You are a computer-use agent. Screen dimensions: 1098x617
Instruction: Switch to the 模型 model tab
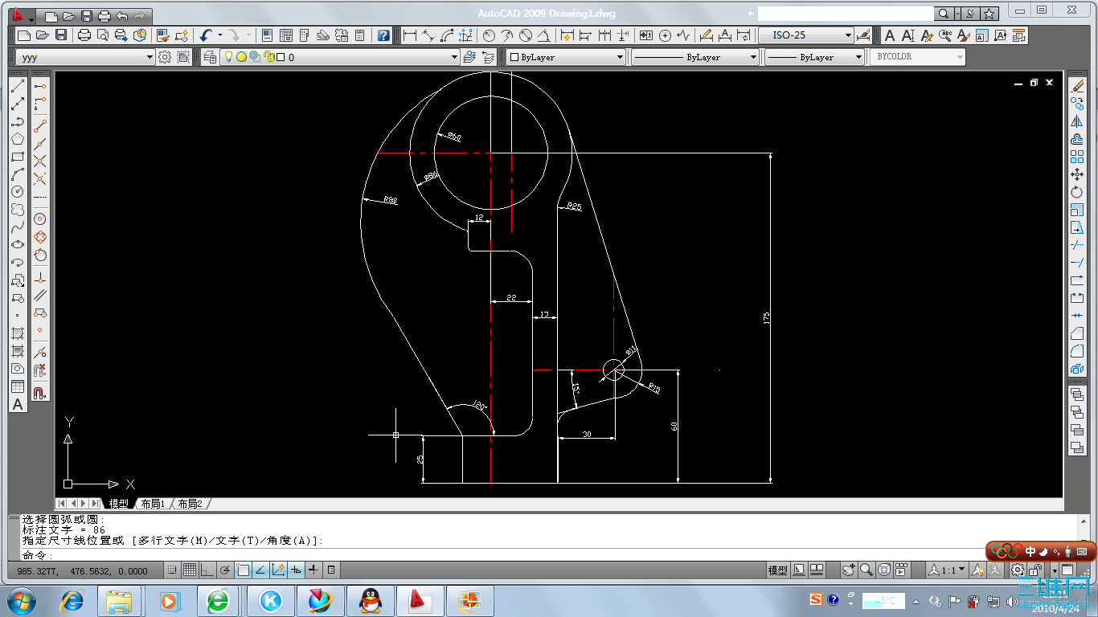[x=118, y=504]
